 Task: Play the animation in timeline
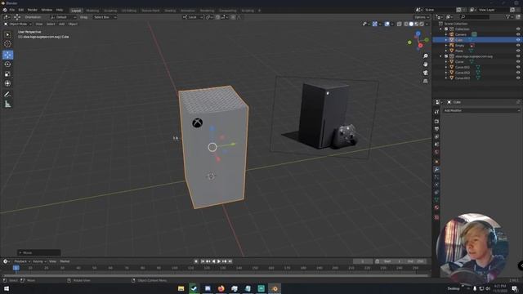click(219, 261)
